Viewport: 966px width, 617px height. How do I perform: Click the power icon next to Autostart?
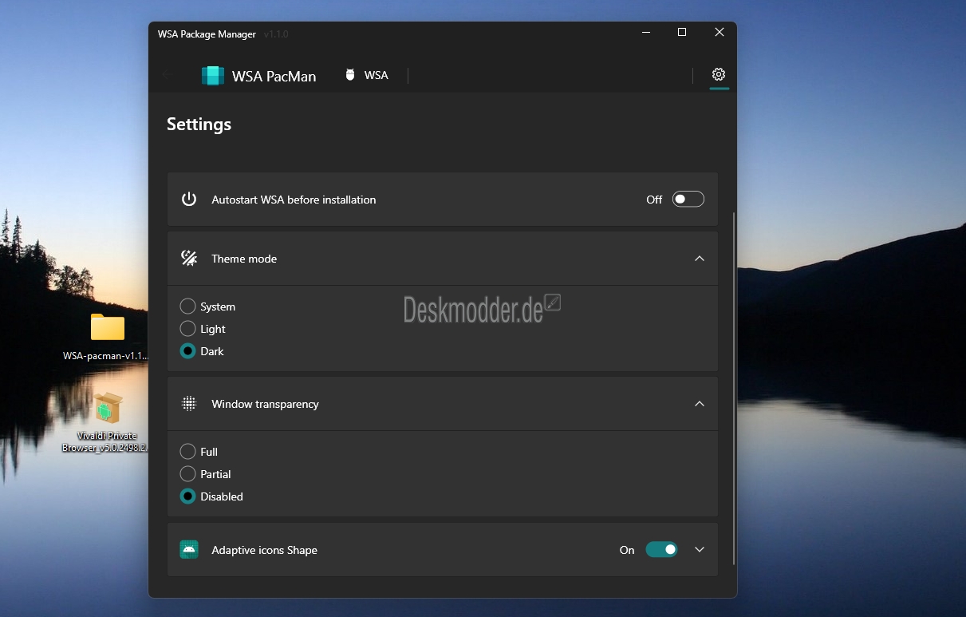(x=189, y=199)
